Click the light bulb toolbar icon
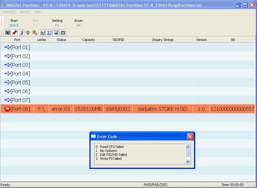This screenshot has height=188, width=257. 28,33
